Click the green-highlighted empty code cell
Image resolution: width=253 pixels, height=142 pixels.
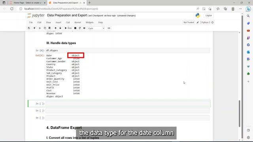pos(127,103)
